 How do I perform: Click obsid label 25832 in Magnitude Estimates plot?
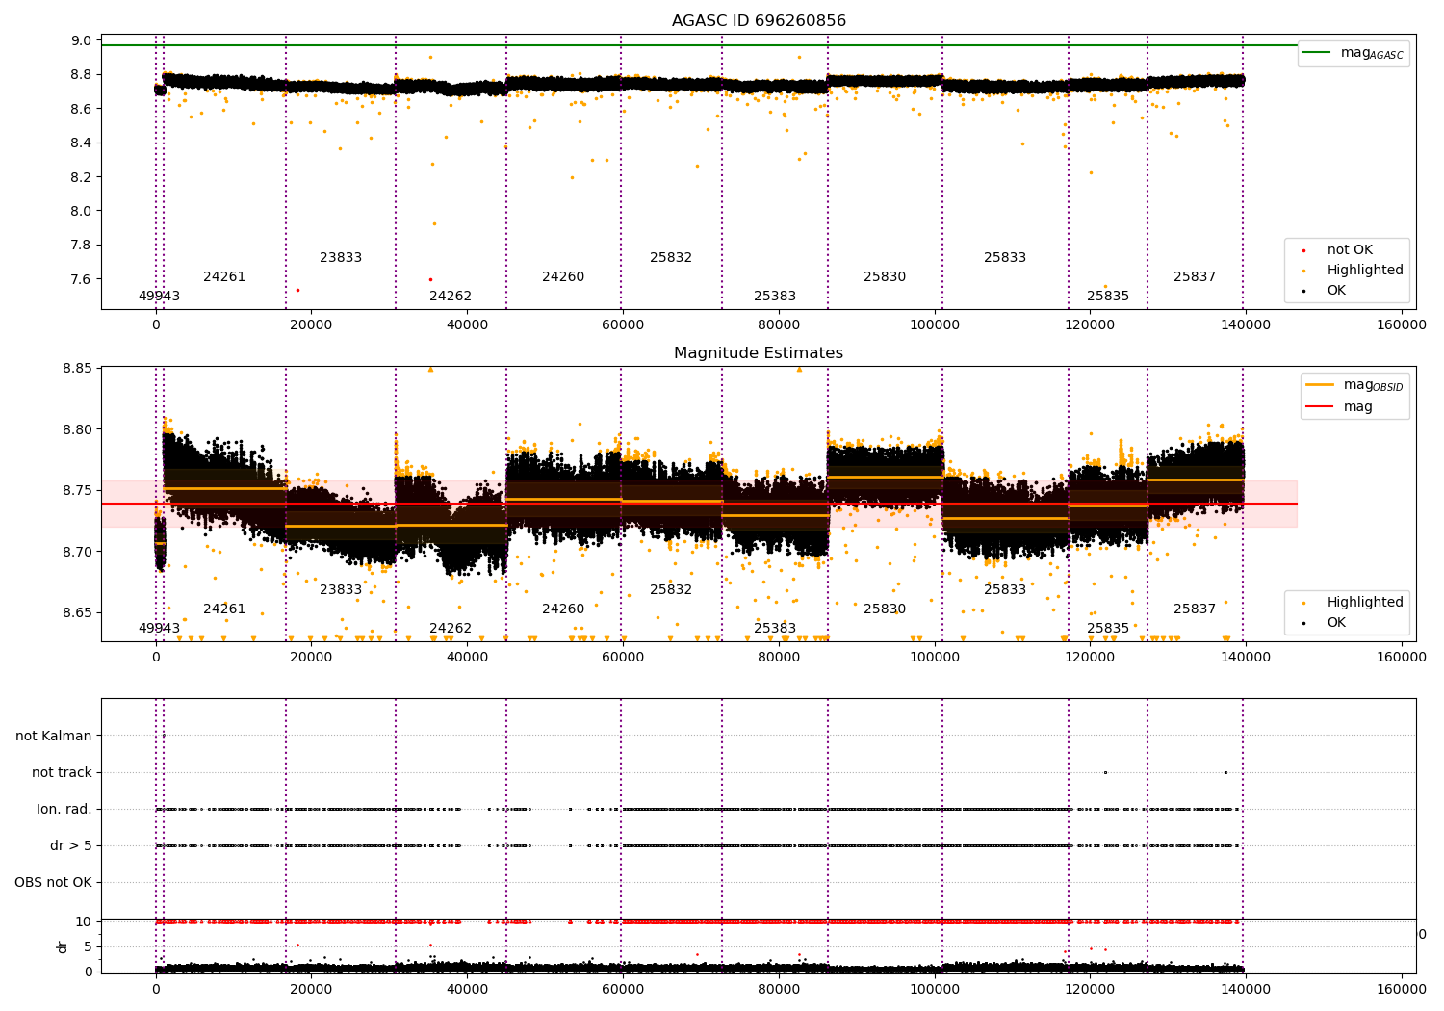[671, 589]
